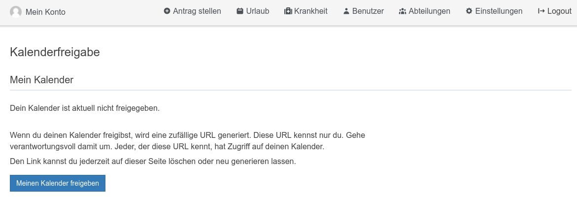
Task: Click the Mein Kalender section heading
Action: (42, 80)
